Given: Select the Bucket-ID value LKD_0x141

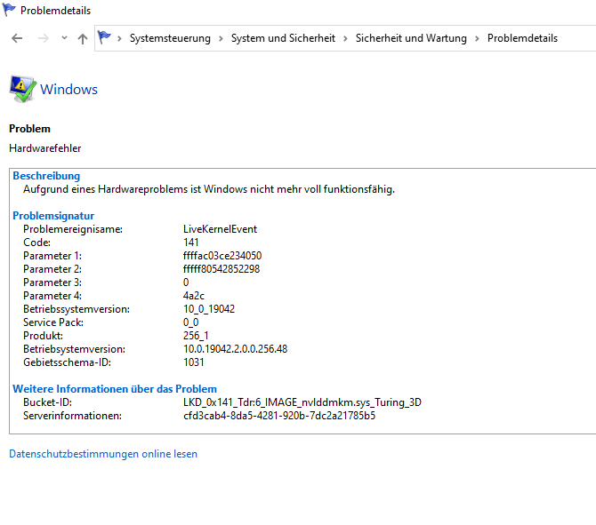Looking at the screenshot, I should (x=302, y=402).
